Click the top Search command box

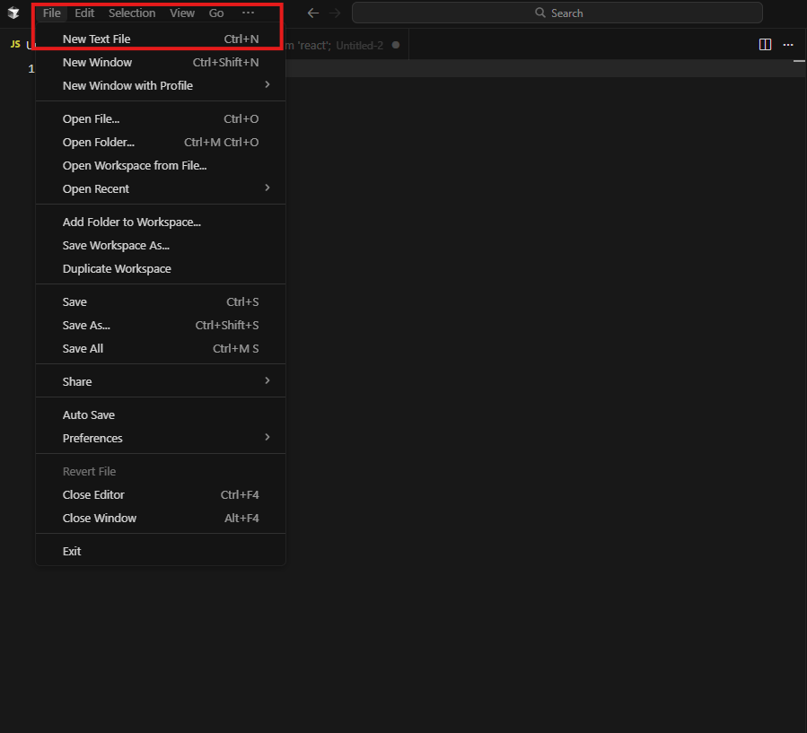click(557, 13)
